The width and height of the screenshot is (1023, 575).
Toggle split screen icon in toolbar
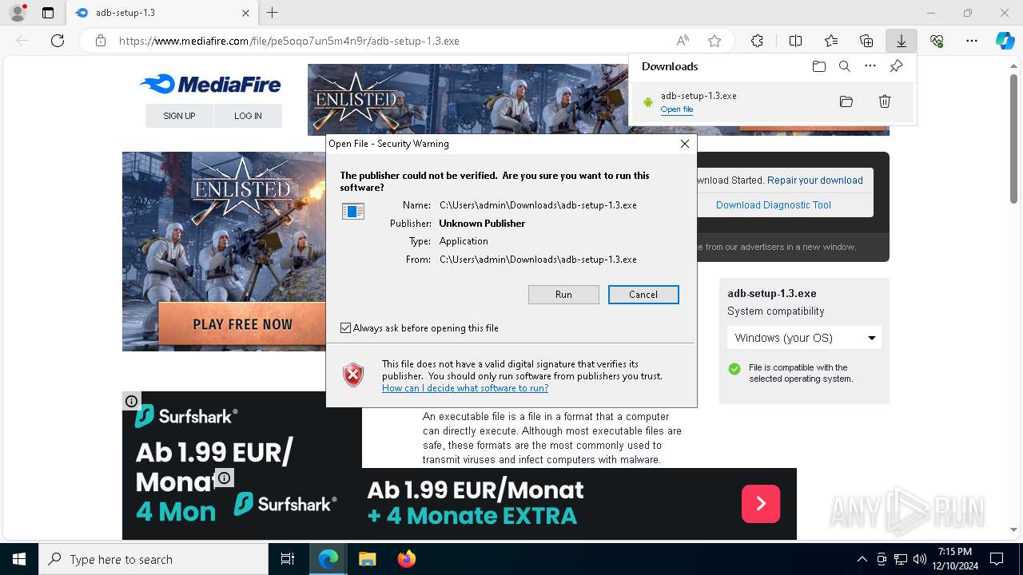pos(795,41)
